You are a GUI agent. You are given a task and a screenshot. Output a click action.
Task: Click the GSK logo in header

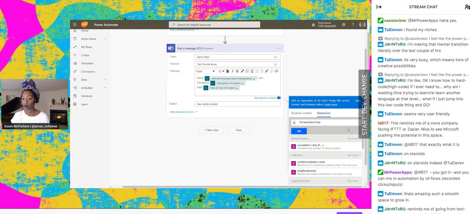[84, 24]
